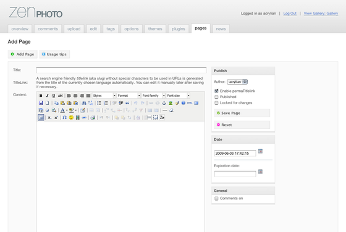Switch to the news tab
The height and width of the screenshot is (232, 346).
click(x=221, y=29)
